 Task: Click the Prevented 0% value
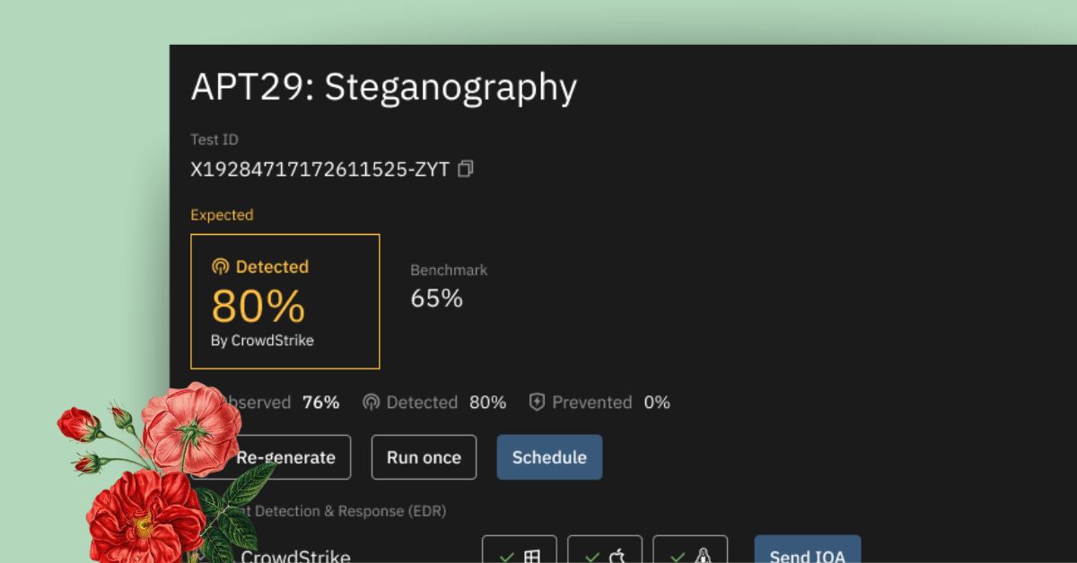pyautogui.click(x=657, y=403)
